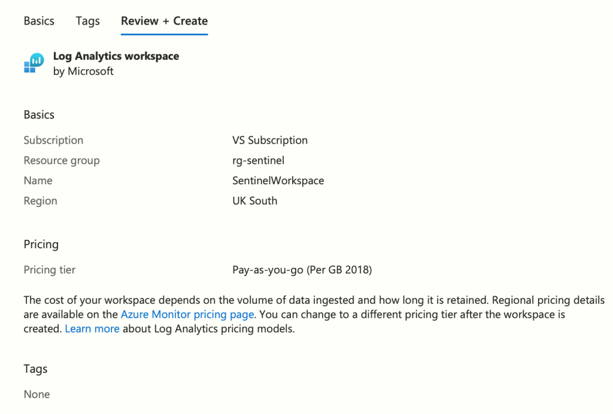
Task: Follow the Learn more link
Action: point(92,328)
